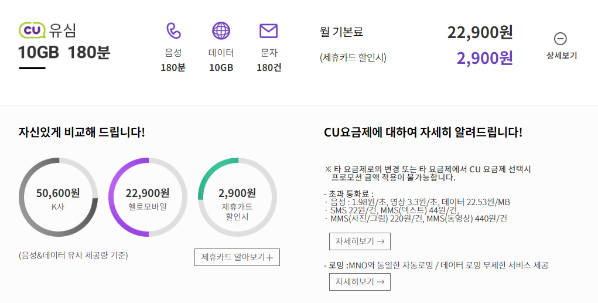Viewport: 598px width, 303px height.
Task: Click the 로밍 :MNO와 동일한 자동로밍 line
Action: [436, 265]
